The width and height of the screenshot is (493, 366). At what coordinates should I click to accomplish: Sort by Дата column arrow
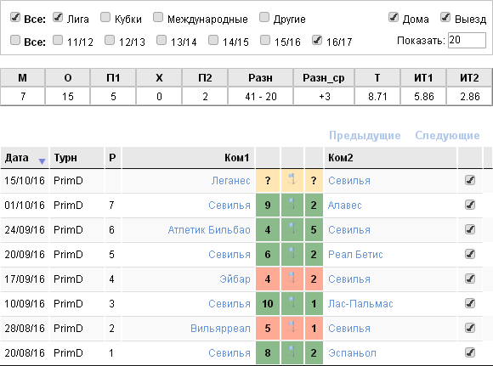coord(42,161)
